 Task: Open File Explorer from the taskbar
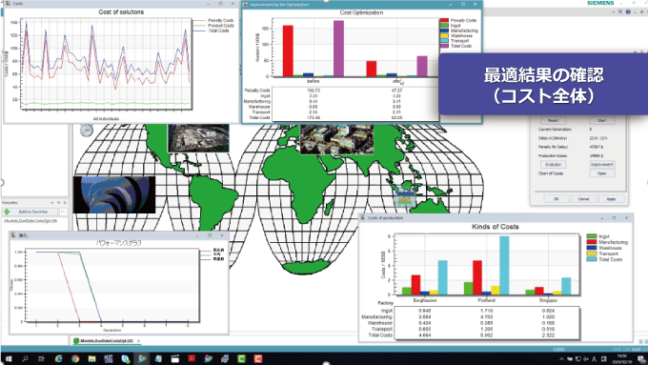[x=91, y=358]
